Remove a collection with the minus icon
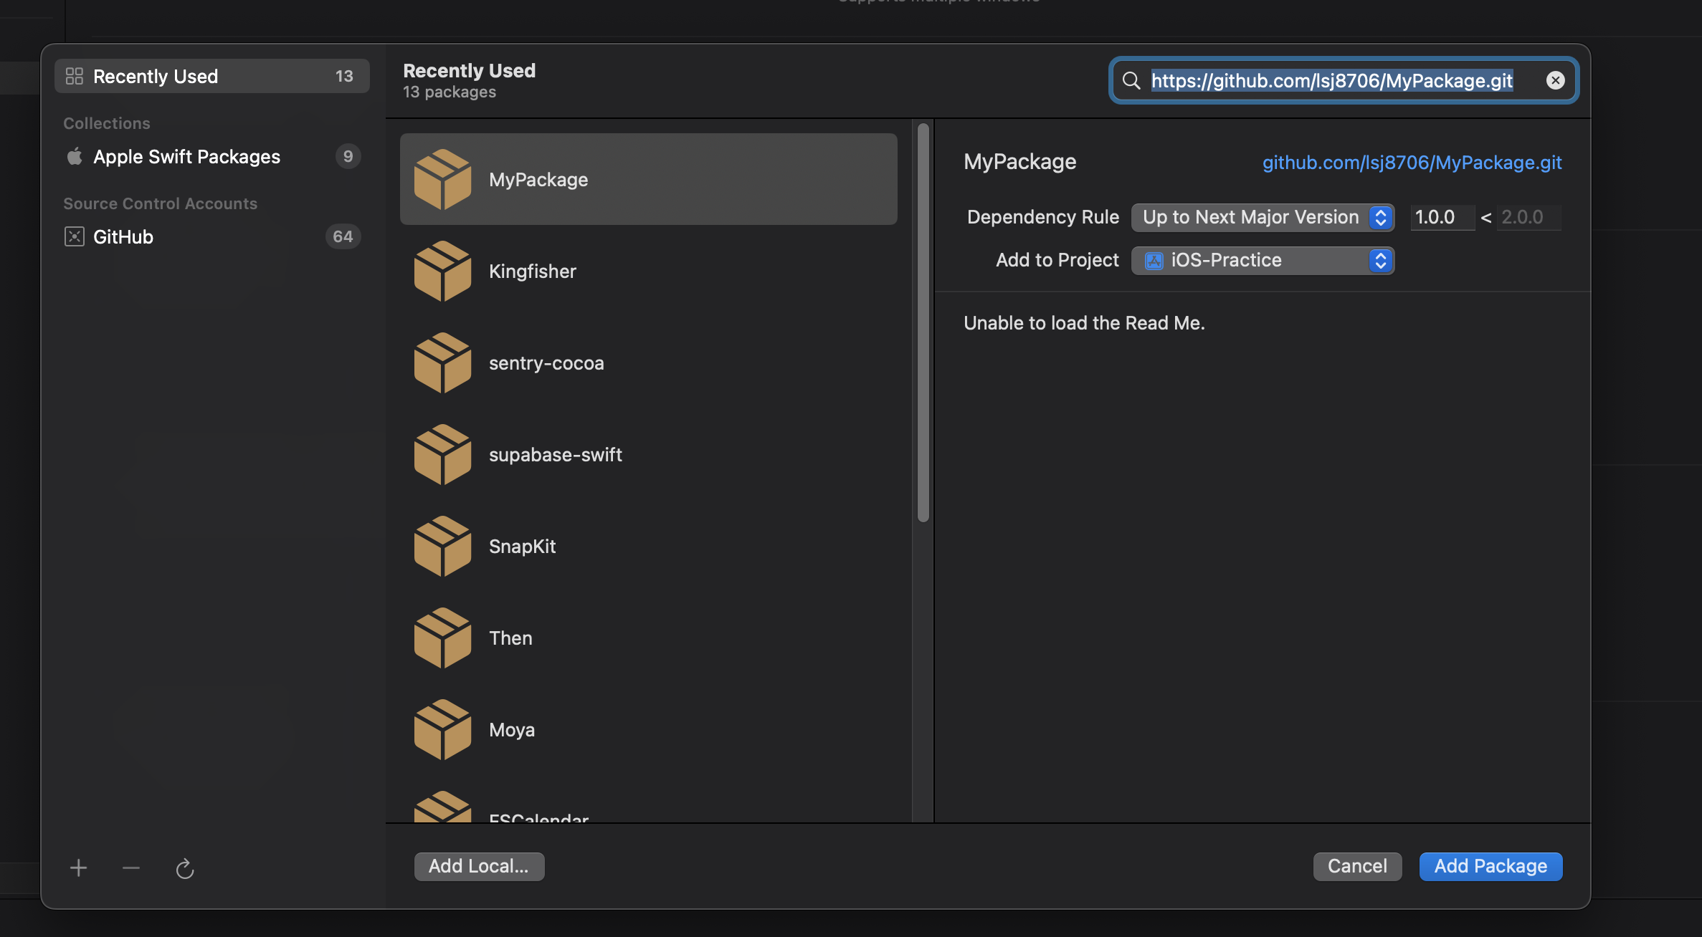The height and width of the screenshot is (937, 1702). 130,868
